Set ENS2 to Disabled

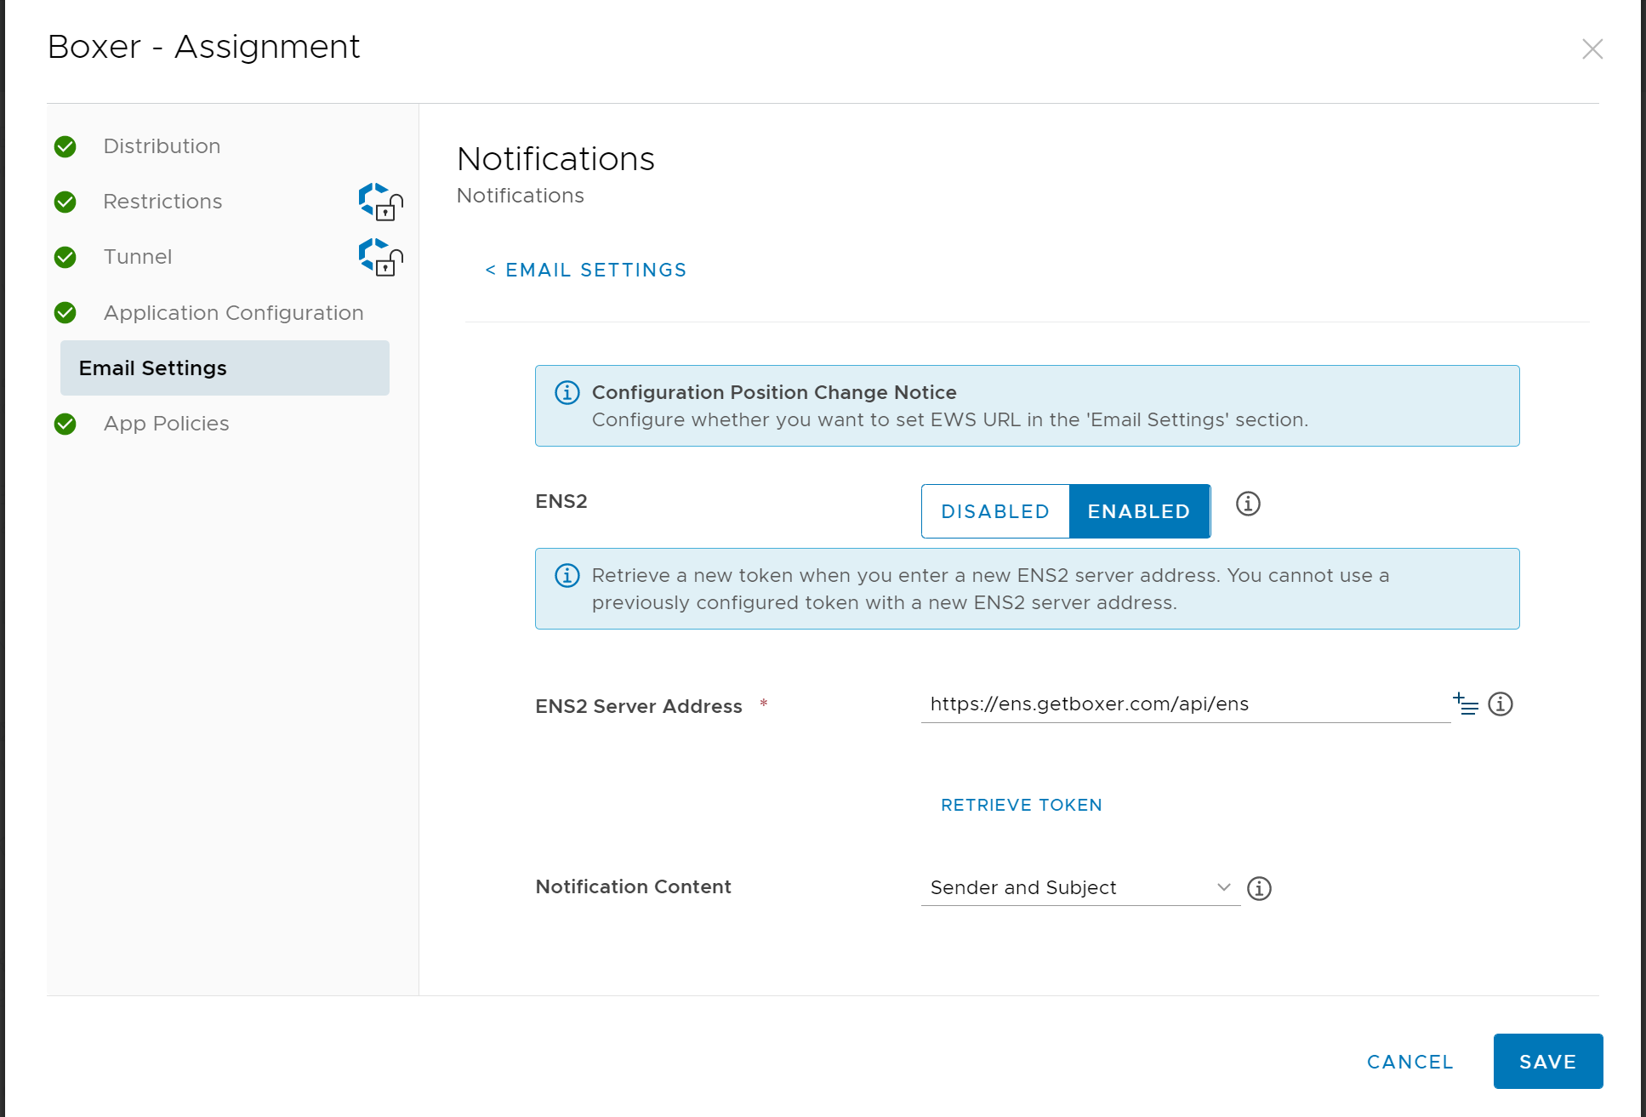(995, 511)
